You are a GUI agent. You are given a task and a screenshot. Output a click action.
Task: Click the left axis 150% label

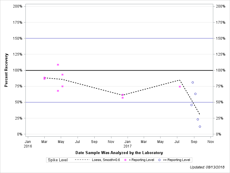[18, 38]
